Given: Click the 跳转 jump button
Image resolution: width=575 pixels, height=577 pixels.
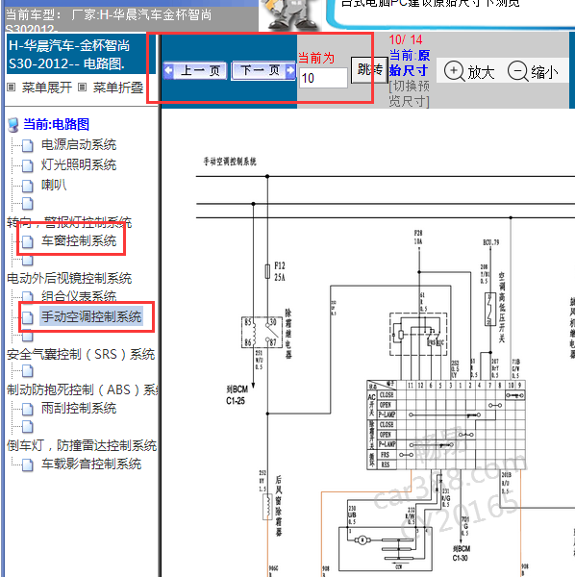Looking at the screenshot, I should point(369,70).
